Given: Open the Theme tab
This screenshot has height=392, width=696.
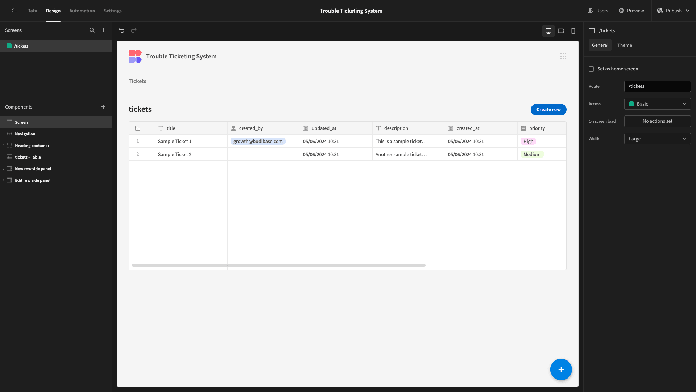Looking at the screenshot, I should tap(625, 45).
